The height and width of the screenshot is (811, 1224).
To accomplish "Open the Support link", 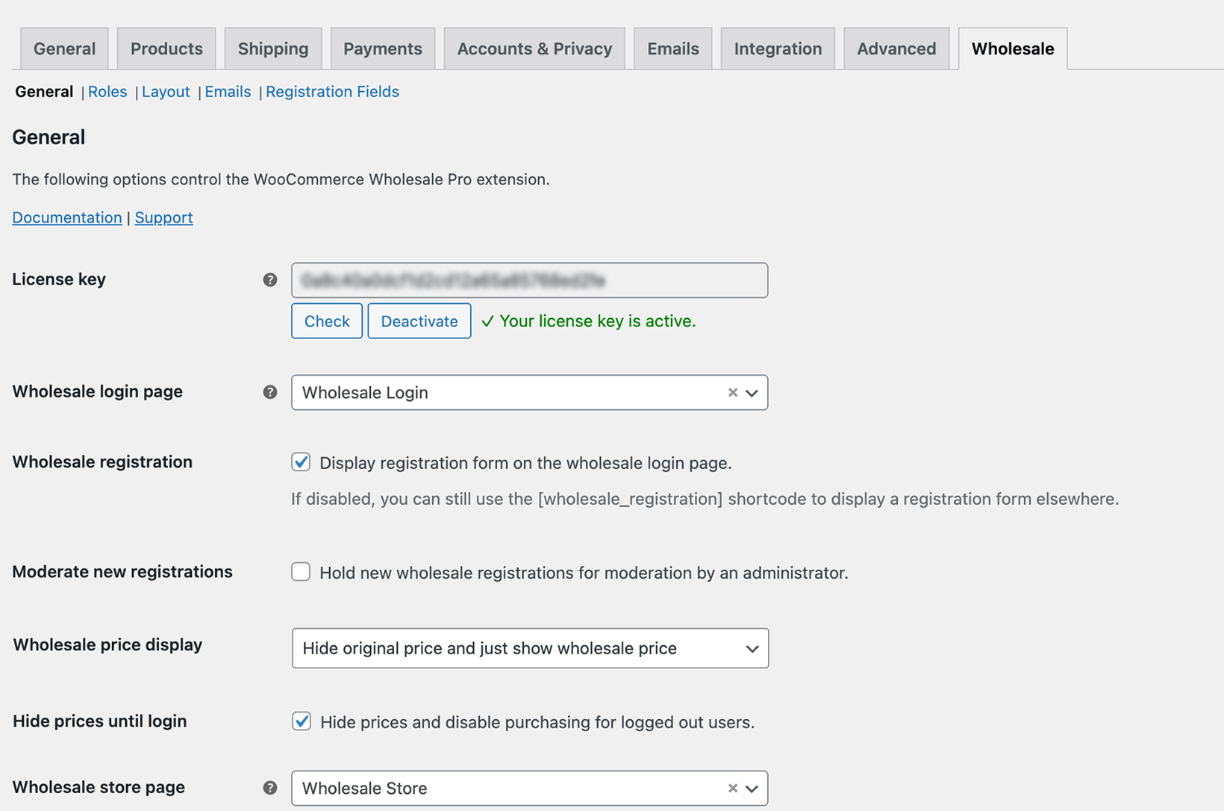I will (x=163, y=217).
